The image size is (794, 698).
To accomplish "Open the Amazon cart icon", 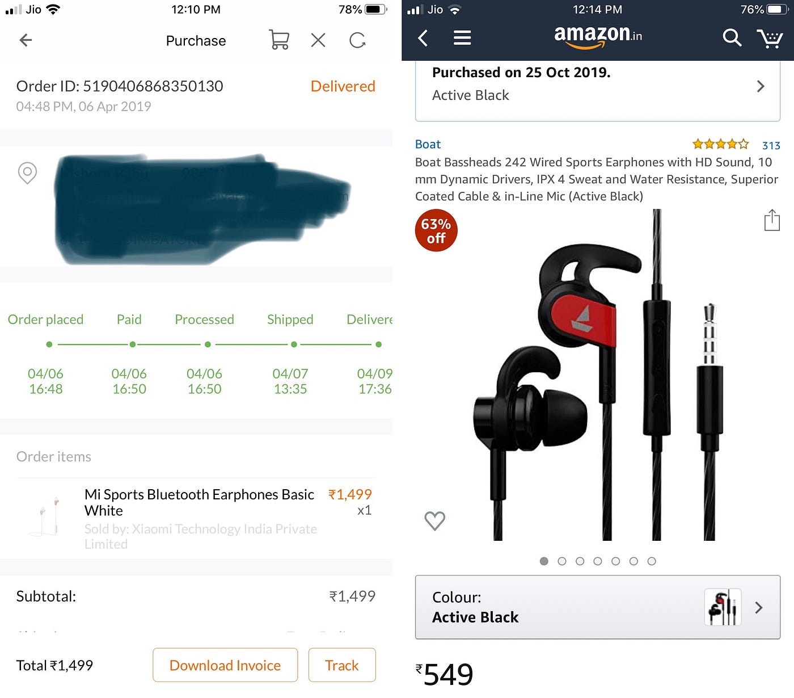I will 770,39.
